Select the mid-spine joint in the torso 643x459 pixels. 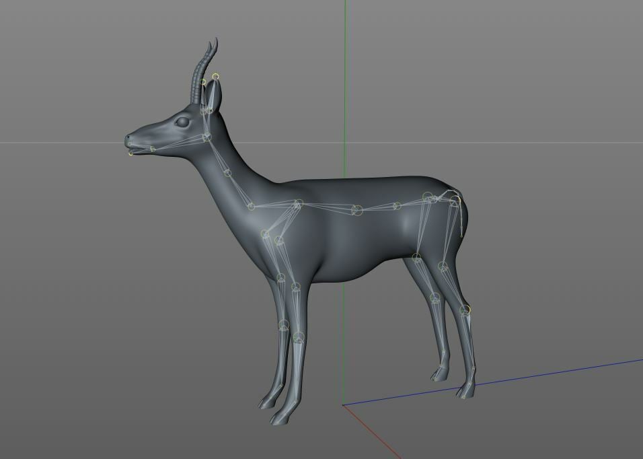click(x=357, y=211)
